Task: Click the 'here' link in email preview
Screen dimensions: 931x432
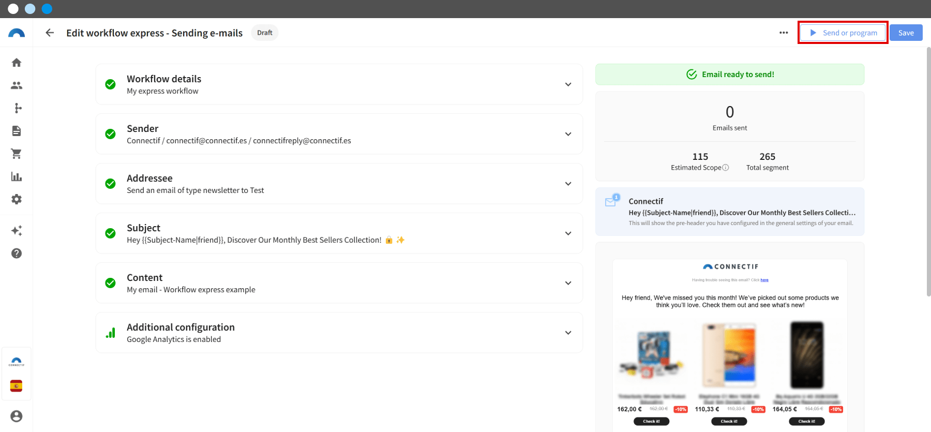Action: point(764,280)
